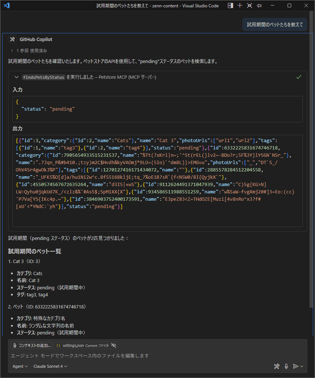Click the Visual Studio Code logo icon
The width and height of the screenshot is (315, 378).
[7, 5]
